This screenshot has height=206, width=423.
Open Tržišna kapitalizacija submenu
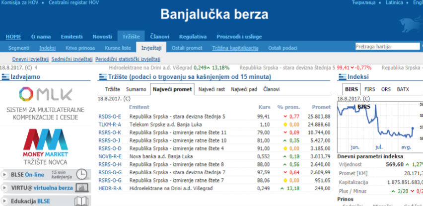click(235, 48)
